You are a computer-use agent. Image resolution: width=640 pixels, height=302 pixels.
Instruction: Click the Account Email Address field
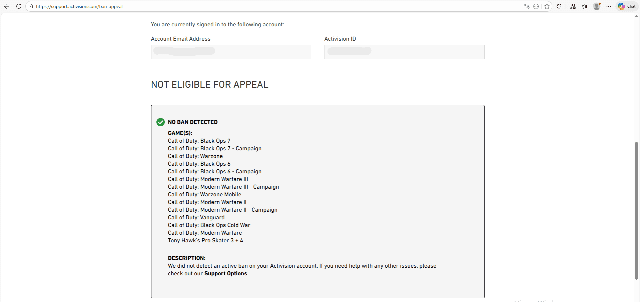(231, 52)
